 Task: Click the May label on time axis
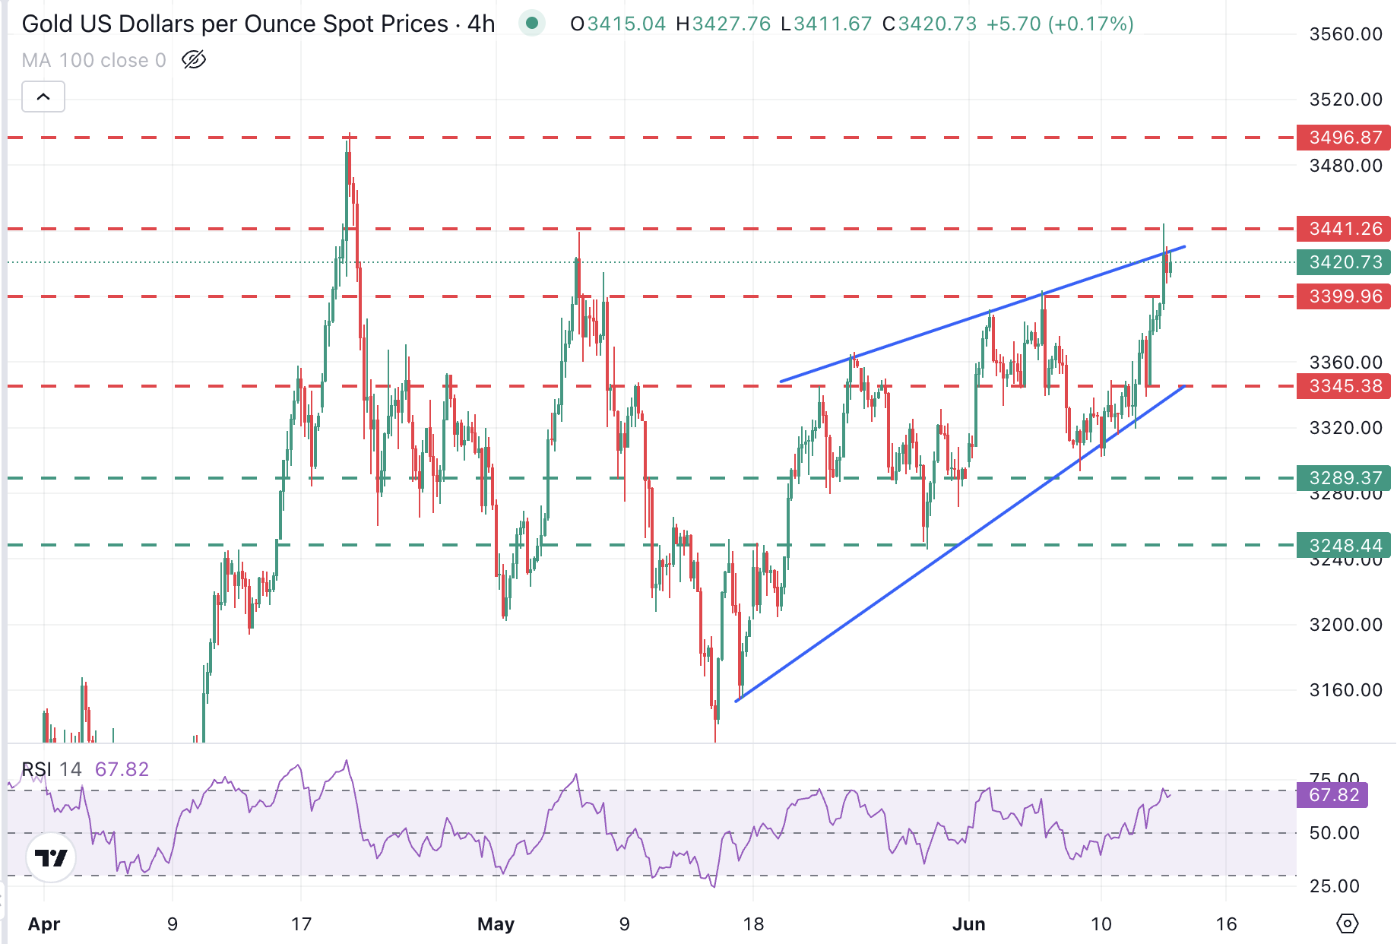click(x=496, y=924)
